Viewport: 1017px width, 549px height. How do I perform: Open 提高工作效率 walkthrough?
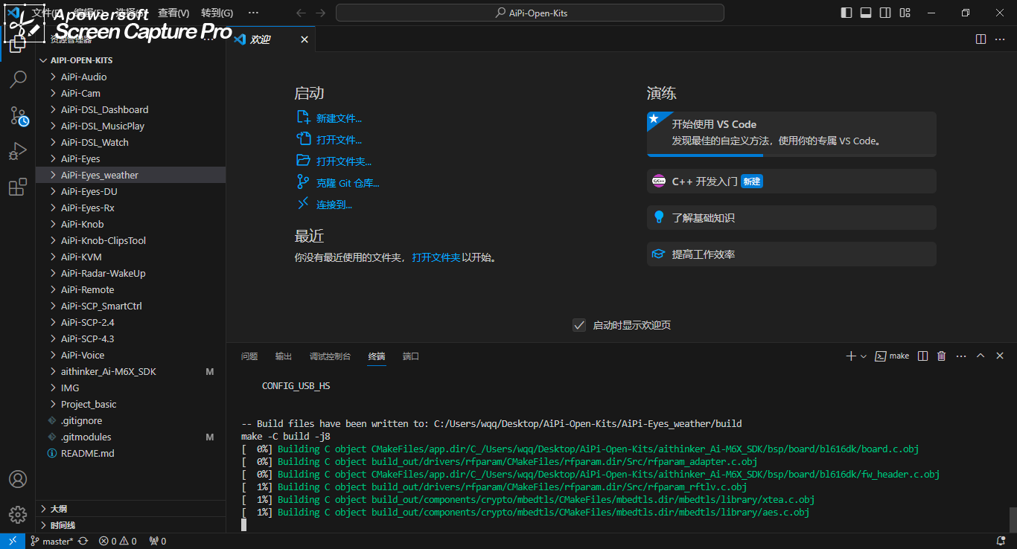[791, 254]
